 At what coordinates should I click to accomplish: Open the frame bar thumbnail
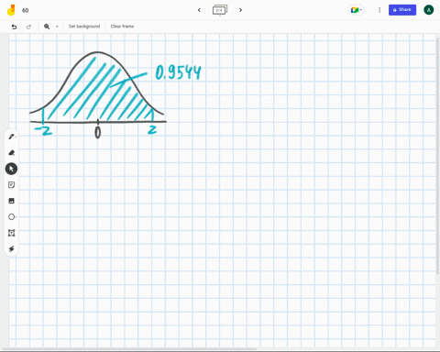(220, 10)
